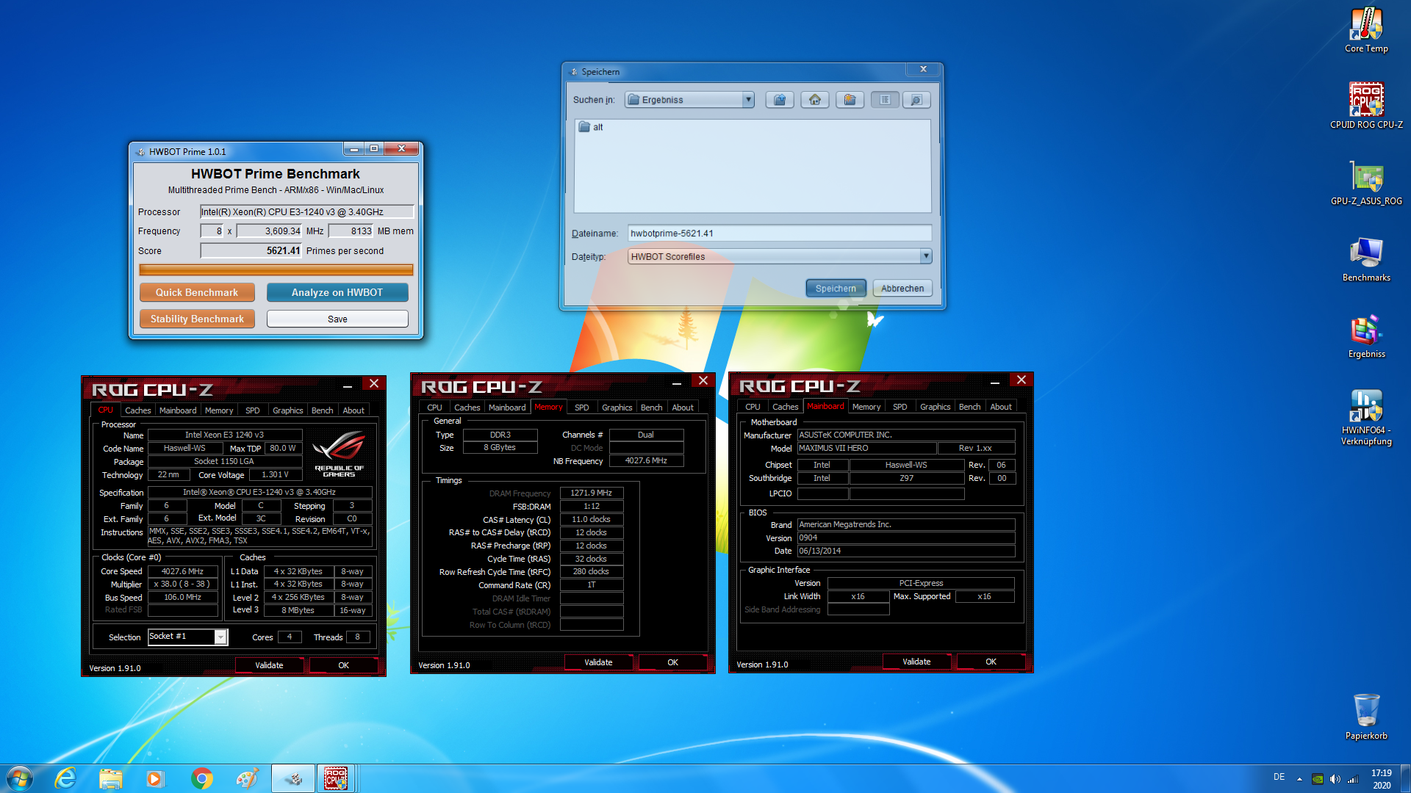Open NVIDIA tray icon
The height and width of the screenshot is (793, 1411).
pyautogui.click(x=1318, y=779)
